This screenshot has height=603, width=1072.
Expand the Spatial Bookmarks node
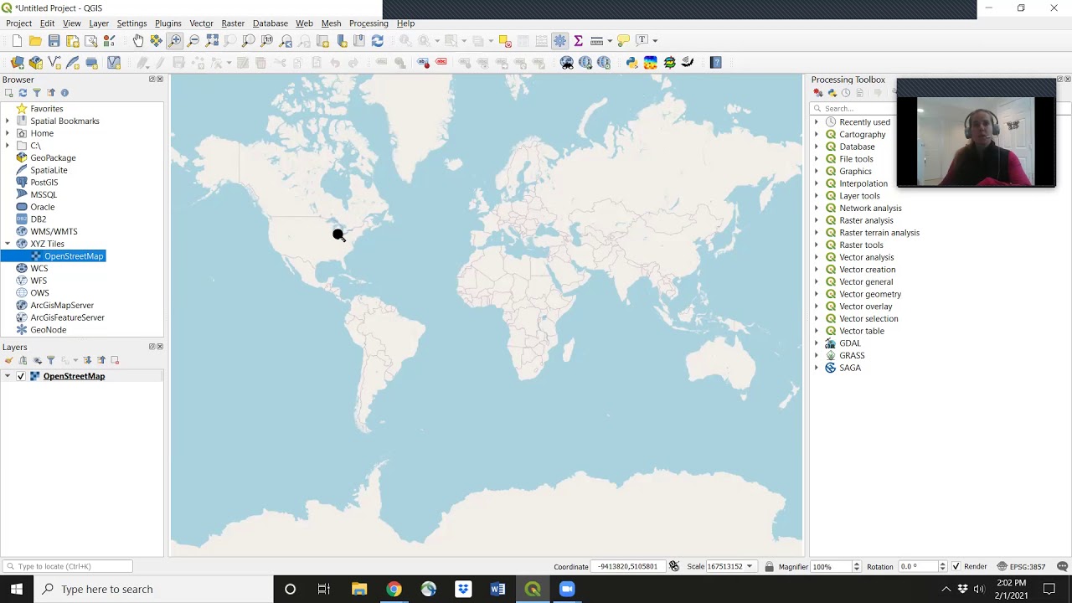point(8,121)
